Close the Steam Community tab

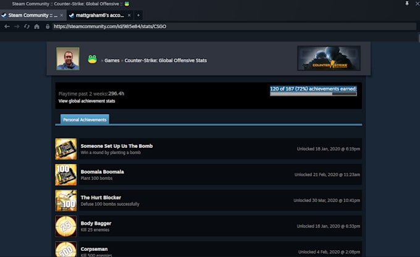pos(62,15)
